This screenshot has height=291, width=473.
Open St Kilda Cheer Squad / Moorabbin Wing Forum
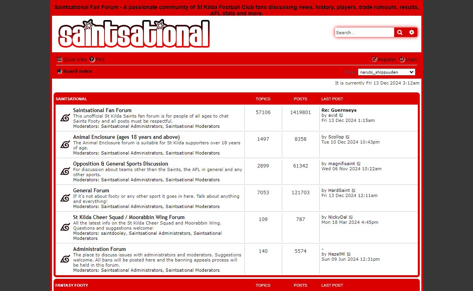pos(128,217)
